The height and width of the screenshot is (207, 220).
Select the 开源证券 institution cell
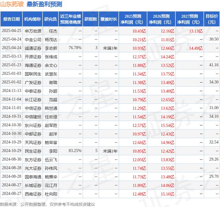click(33, 57)
